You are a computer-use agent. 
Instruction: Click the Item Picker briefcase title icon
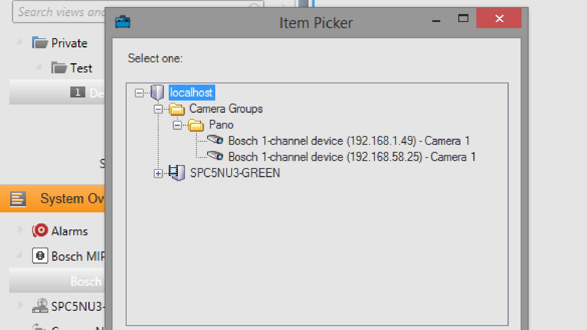pos(123,22)
